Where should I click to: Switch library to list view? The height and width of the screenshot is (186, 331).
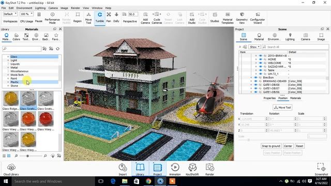(4, 156)
